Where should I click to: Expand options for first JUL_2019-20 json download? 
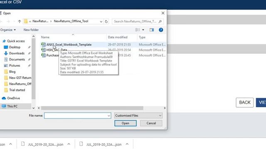point(69,144)
